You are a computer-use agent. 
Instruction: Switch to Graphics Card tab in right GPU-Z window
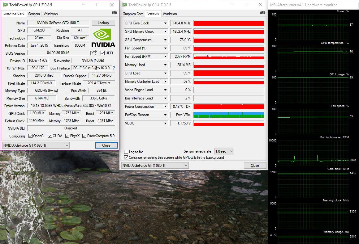click(x=133, y=14)
